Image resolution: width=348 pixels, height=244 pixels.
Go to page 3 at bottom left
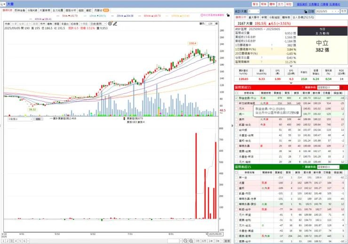pyautogui.click(x=12, y=241)
